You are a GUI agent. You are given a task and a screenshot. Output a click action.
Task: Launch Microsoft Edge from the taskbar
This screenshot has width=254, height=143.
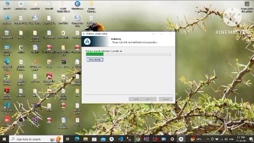pos(77,139)
